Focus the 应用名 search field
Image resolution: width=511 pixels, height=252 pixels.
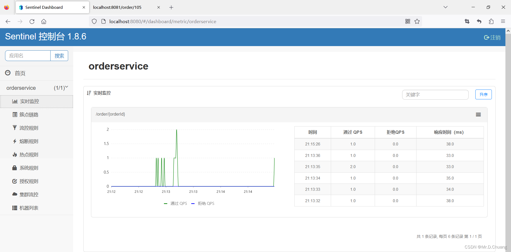pos(28,56)
